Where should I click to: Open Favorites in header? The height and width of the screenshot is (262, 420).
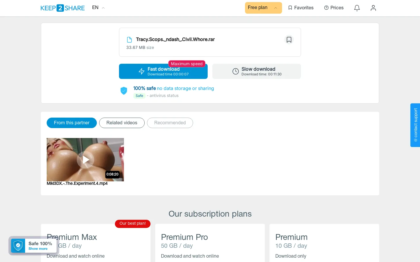(x=301, y=8)
